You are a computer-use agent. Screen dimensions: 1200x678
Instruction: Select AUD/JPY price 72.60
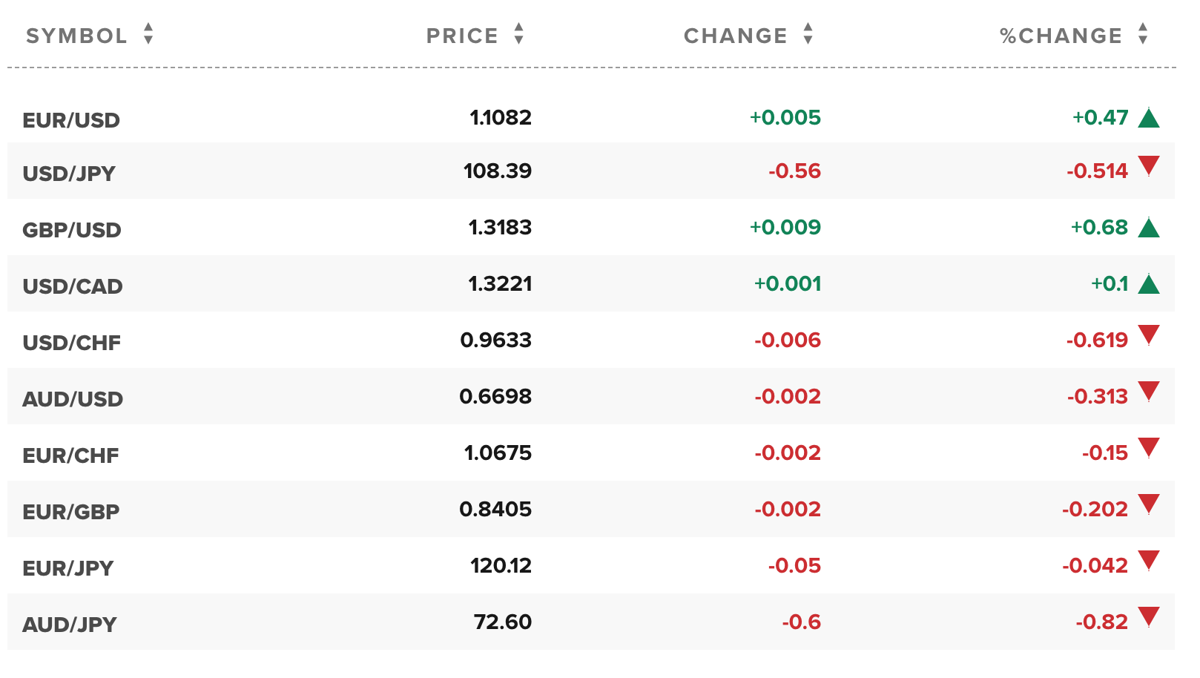coord(503,622)
